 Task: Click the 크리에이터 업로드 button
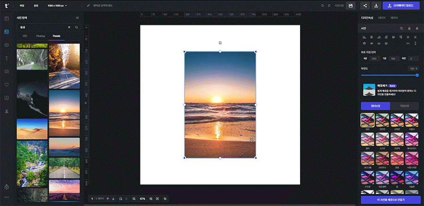click(x=401, y=6)
